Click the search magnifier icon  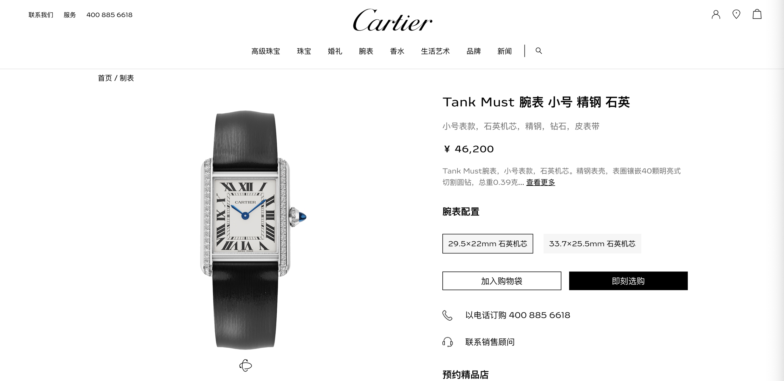pyautogui.click(x=539, y=51)
